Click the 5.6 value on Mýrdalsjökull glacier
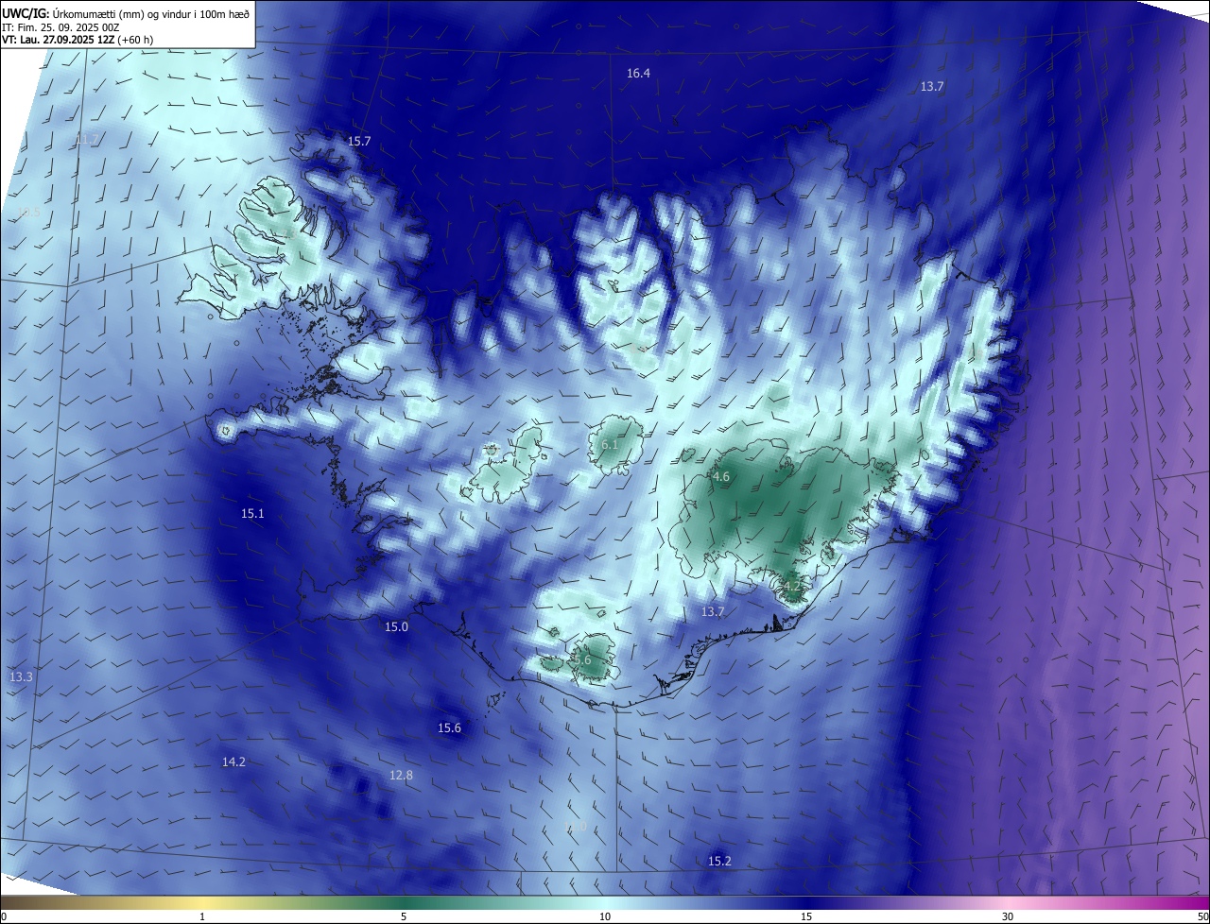This screenshot has width=1210, height=924. click(582, 660)
